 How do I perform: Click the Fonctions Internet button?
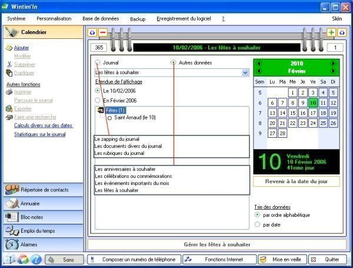pos(219,259)
